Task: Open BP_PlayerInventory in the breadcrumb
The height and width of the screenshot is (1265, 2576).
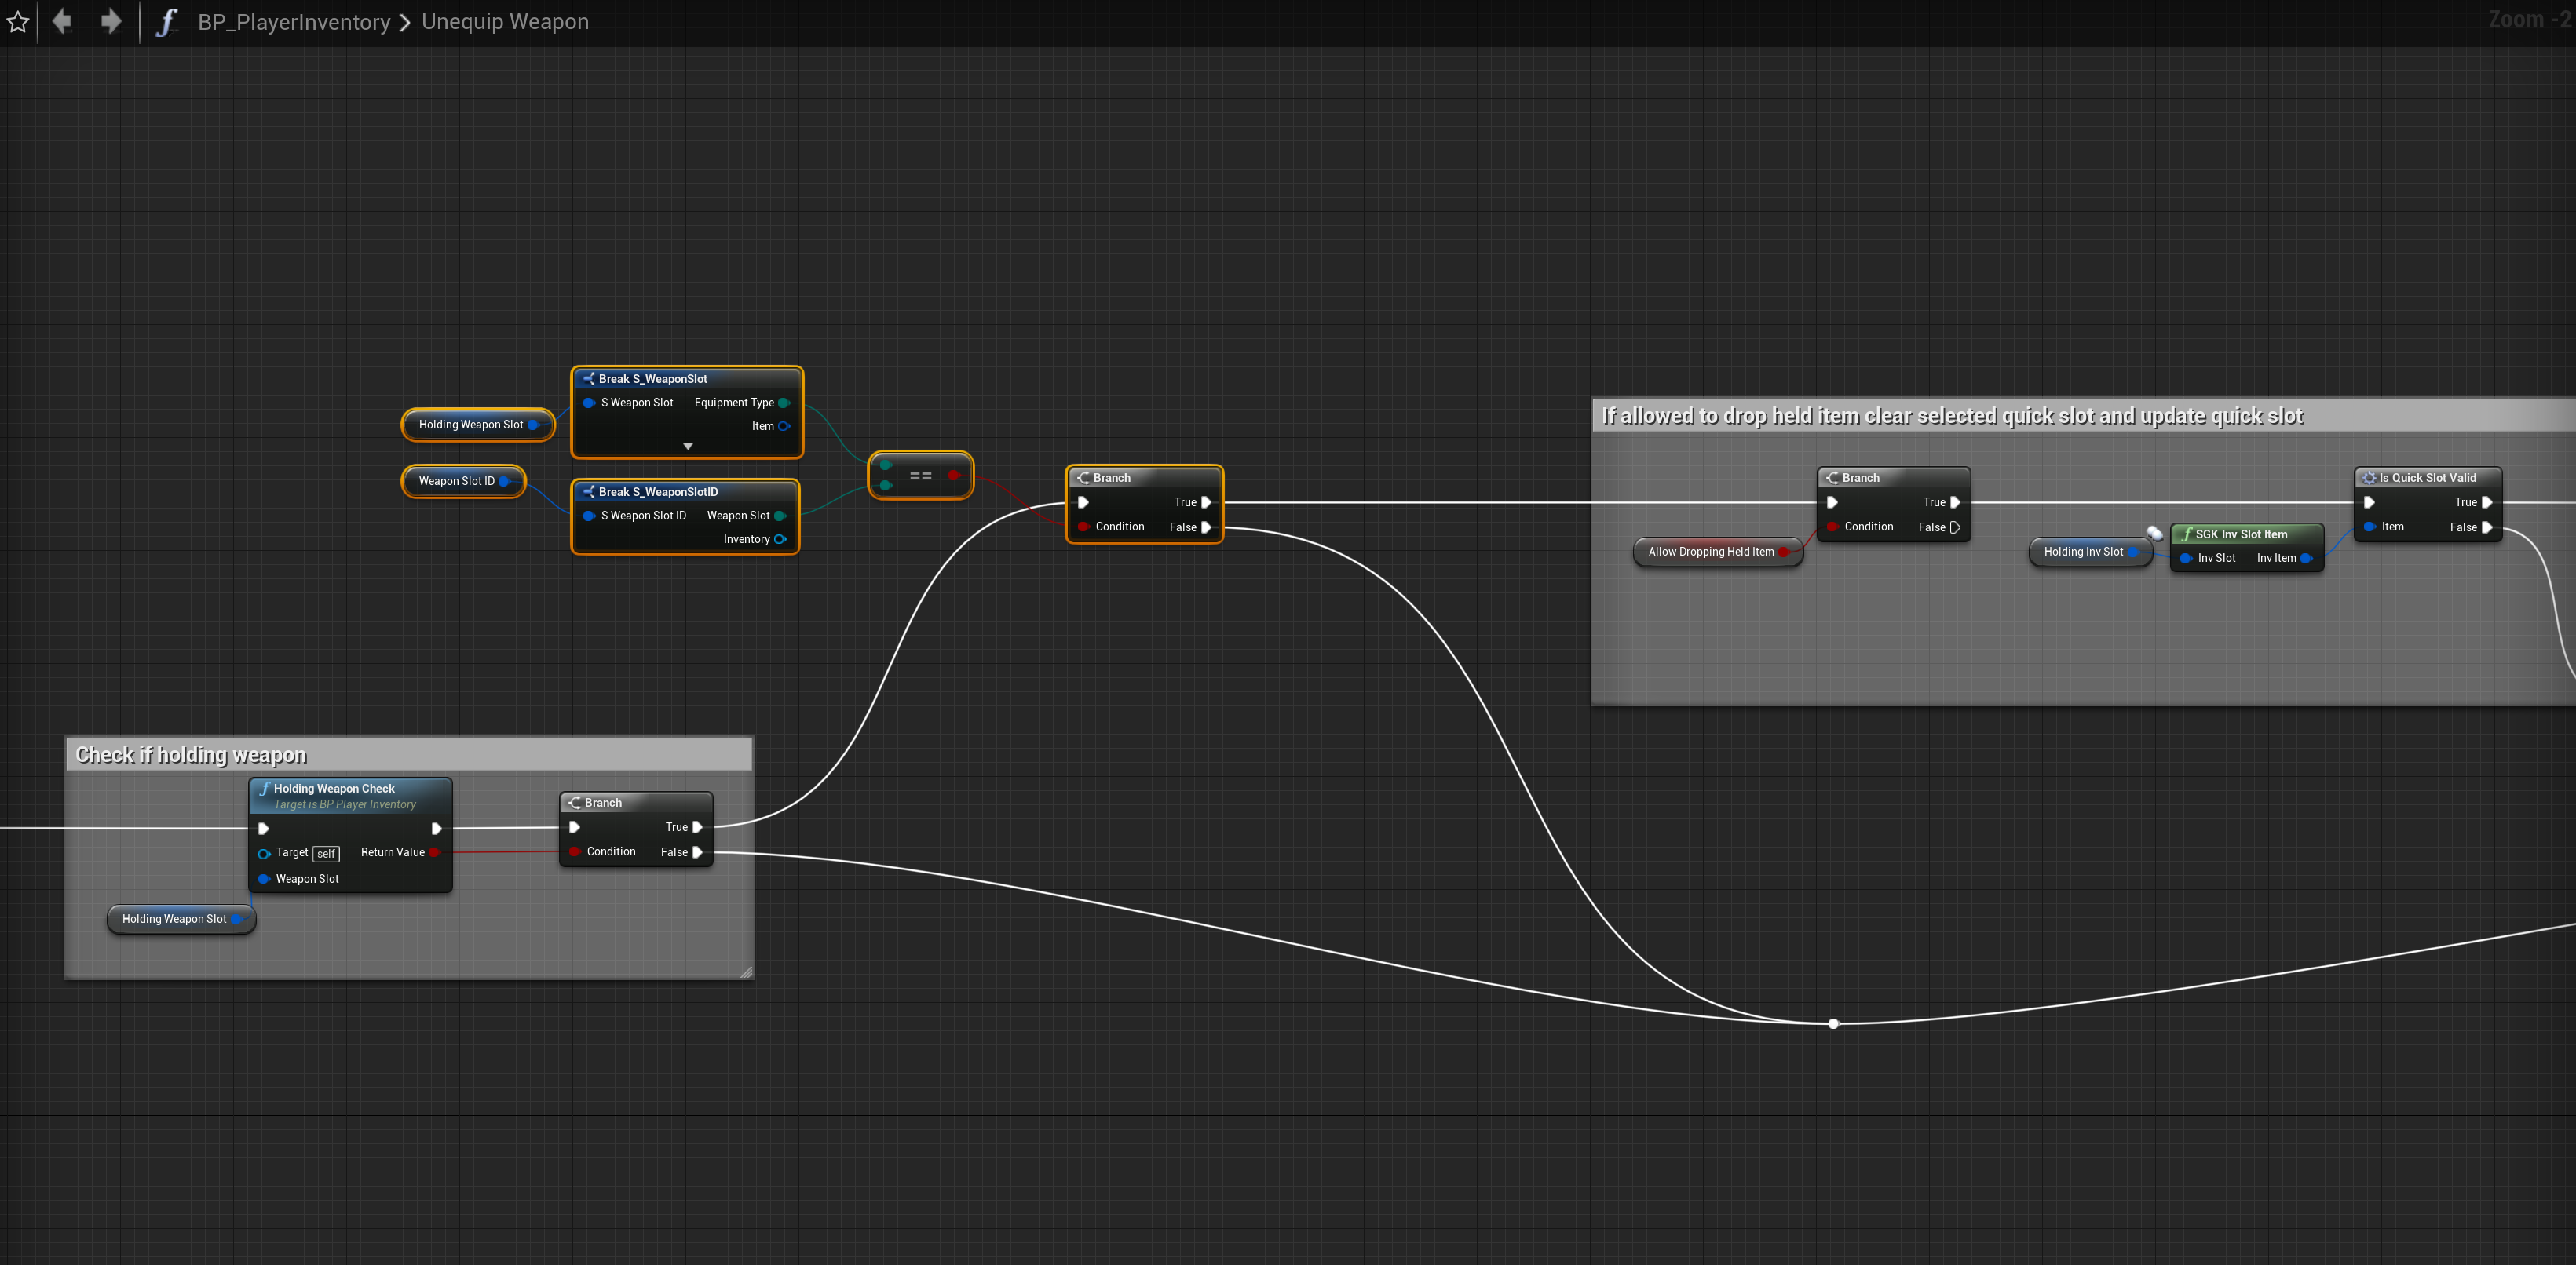Action: (x=294, y=22)
